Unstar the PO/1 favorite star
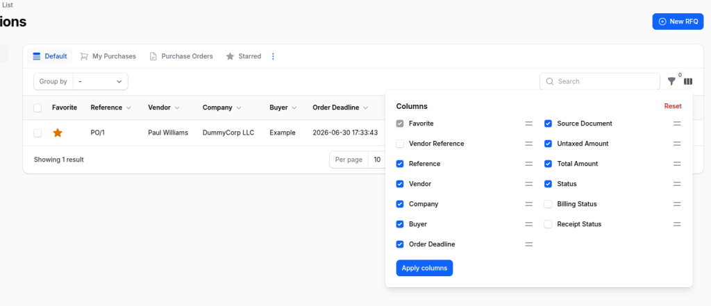The height and width of the screenshot is (306, 711). (58, 133)
